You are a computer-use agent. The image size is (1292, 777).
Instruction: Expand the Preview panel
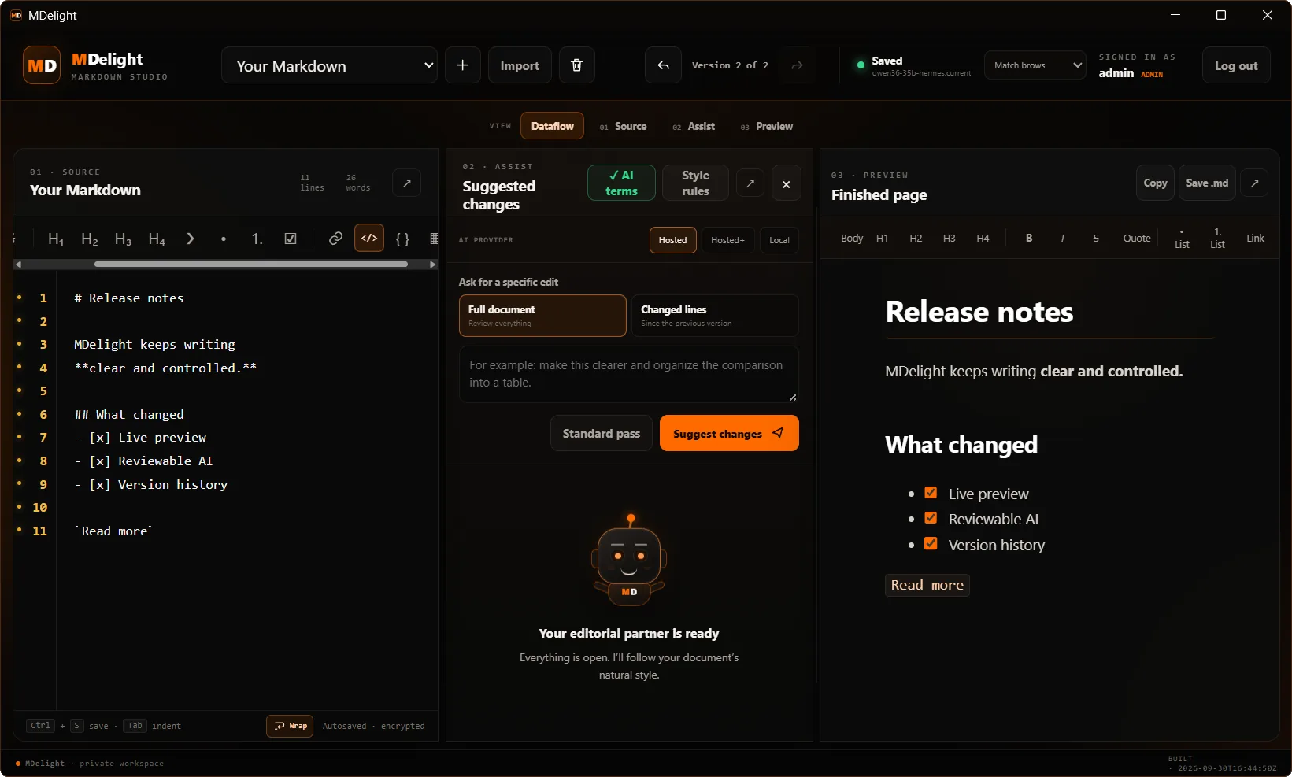coord(1254,183)
